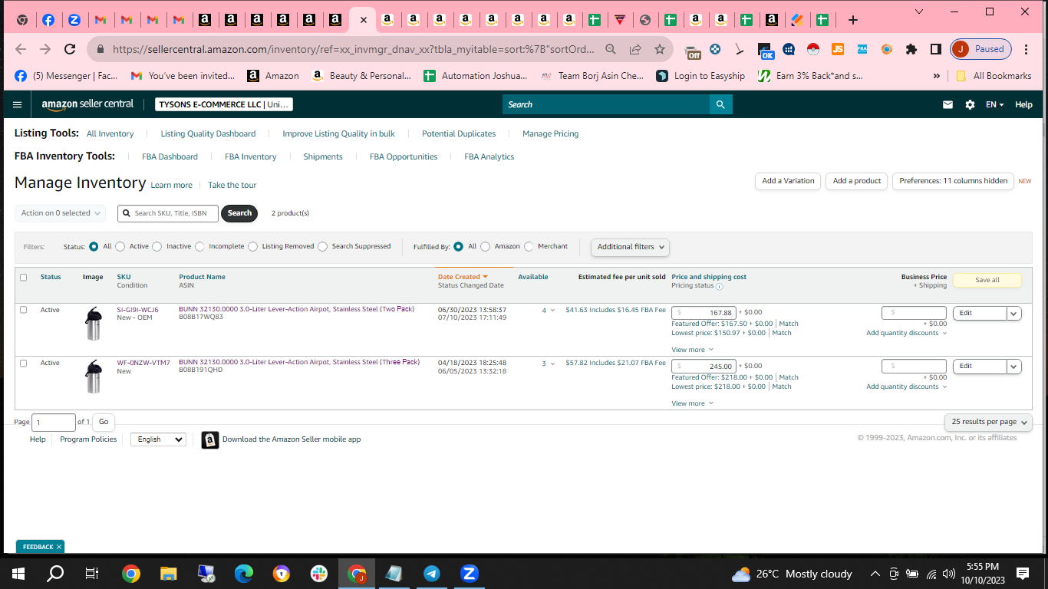The height and width of the screenshot is (589, 1048).
Task: Click into the Search SKU, Title, ISBN field
Action: 168,213
